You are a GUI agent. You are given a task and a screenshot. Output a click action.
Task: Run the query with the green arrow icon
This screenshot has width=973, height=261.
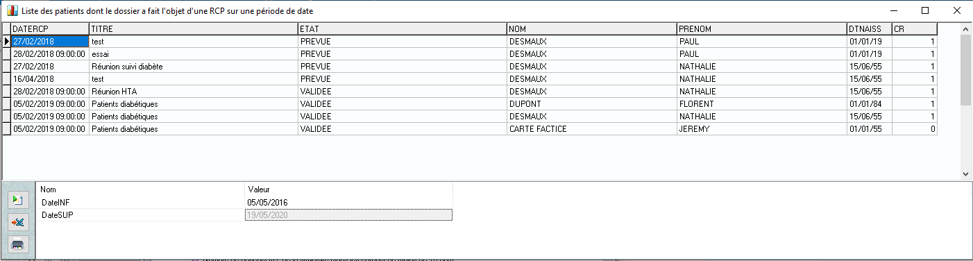17,201
